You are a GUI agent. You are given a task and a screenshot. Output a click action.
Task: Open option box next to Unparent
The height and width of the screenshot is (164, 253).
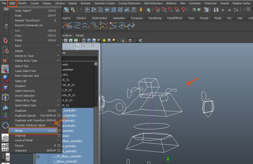click(59, 151)
